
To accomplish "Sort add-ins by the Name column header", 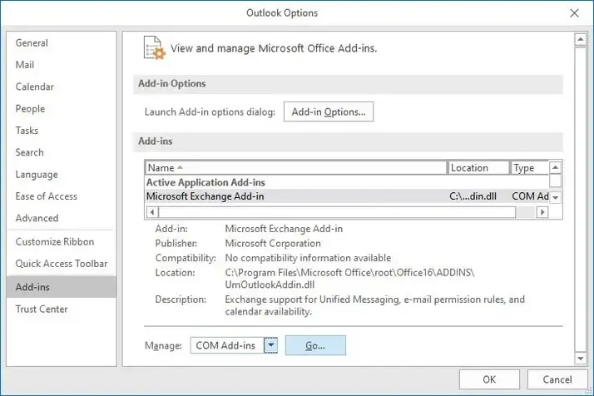I will click(x=296, y=168).
